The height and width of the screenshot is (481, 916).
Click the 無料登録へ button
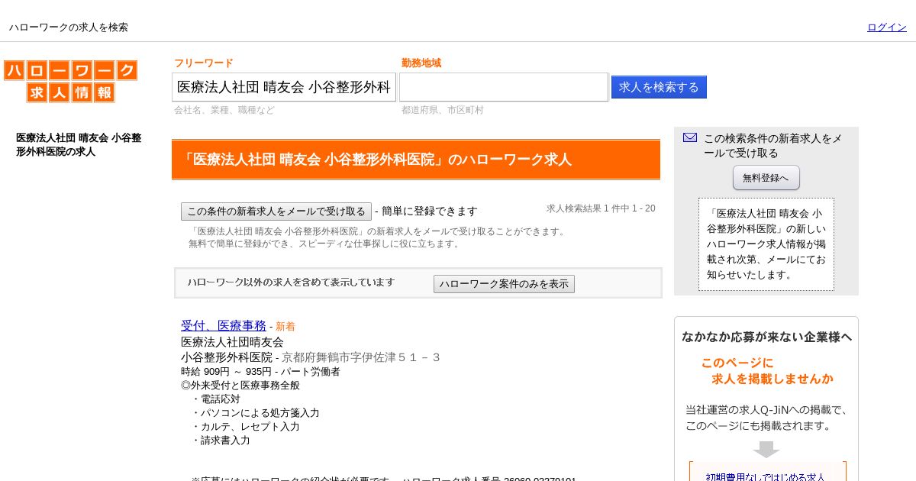coord(766,178)
